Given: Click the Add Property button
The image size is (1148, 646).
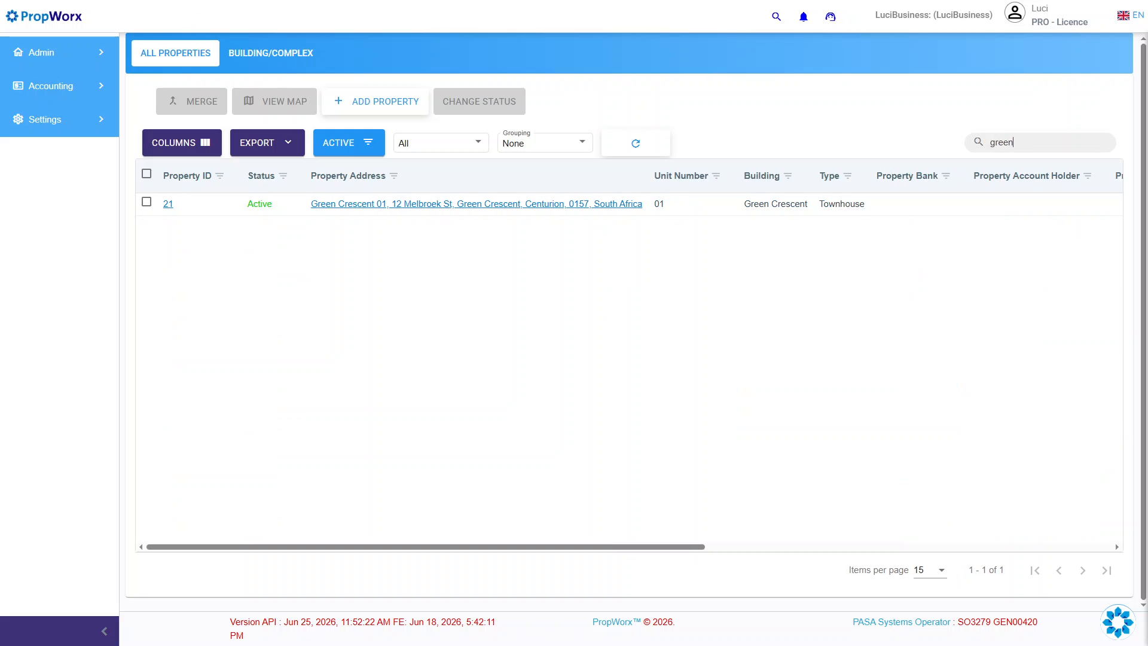Looking at the screenshot, I should 375,102.
